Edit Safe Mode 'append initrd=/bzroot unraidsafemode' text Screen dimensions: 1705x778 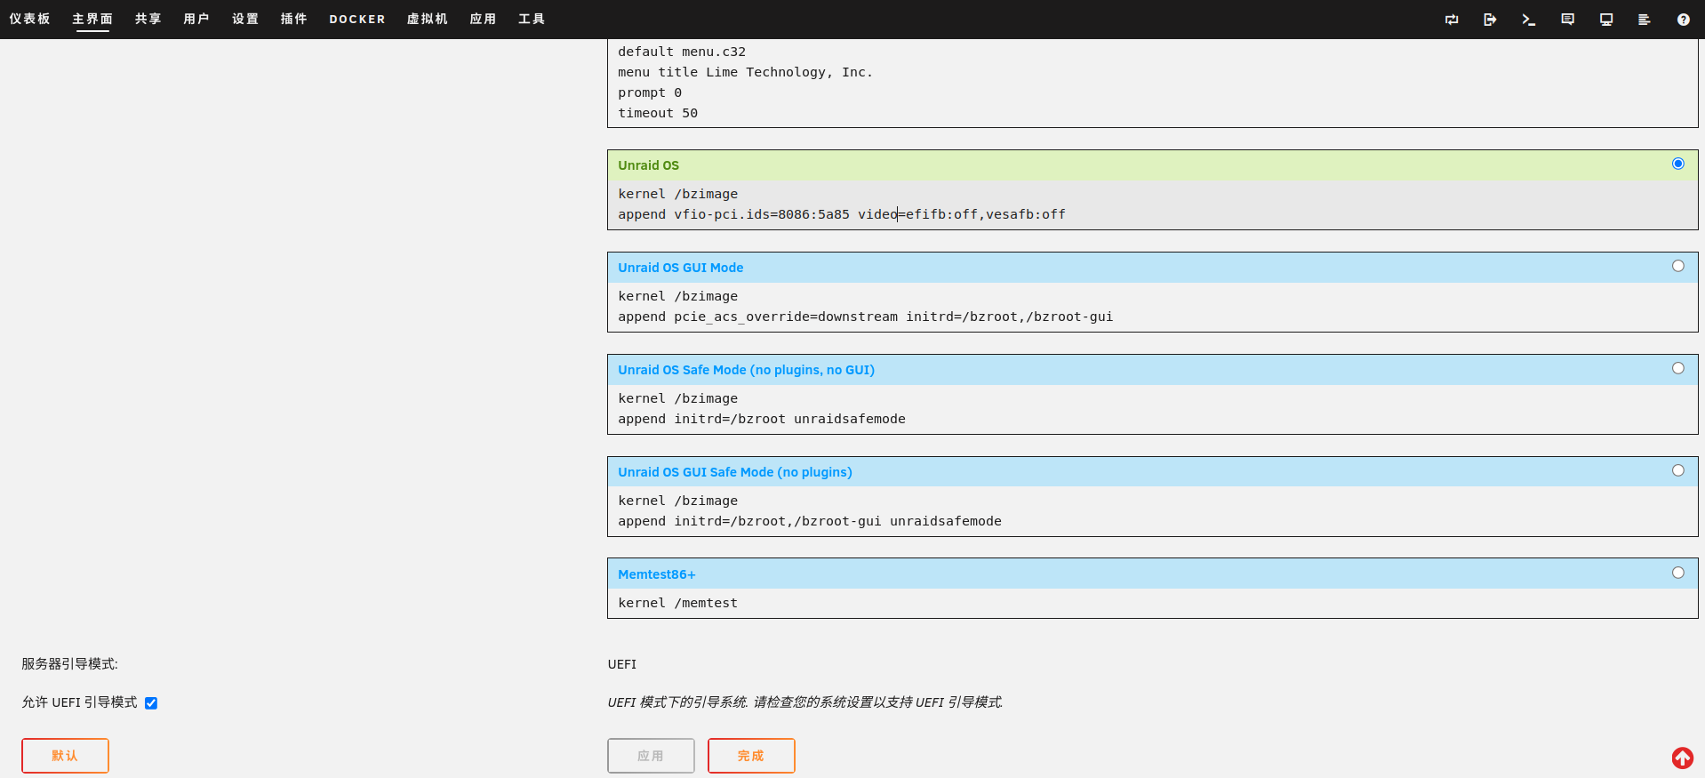tap(1152, 409)
